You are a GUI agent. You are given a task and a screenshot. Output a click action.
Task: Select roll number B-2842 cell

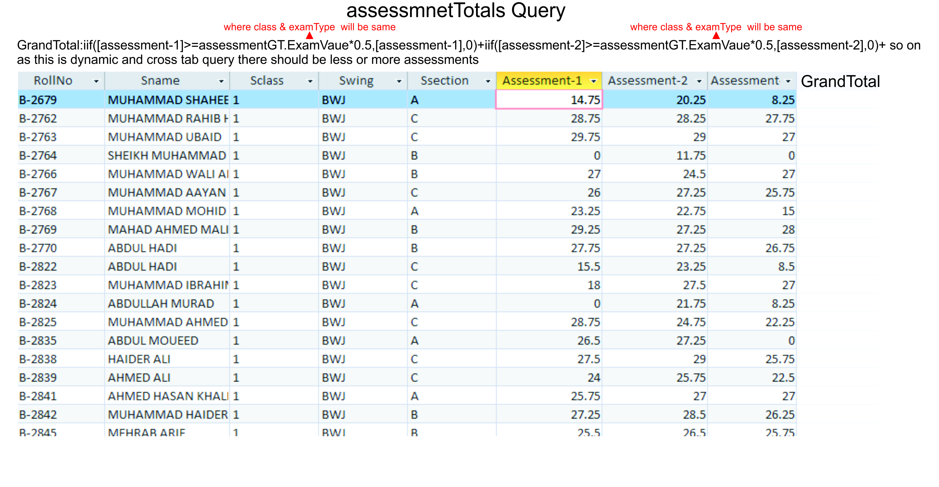(x=38, y=414)
